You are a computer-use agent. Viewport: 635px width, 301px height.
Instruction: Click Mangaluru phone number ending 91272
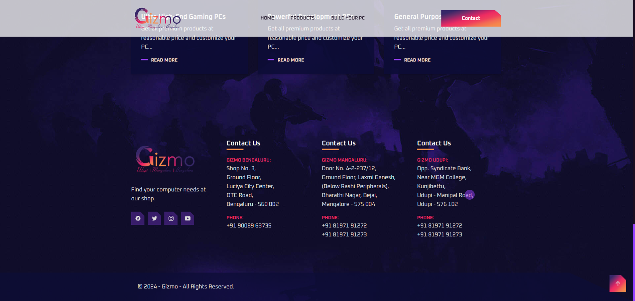pyautogui.click(x=344, y=226)
